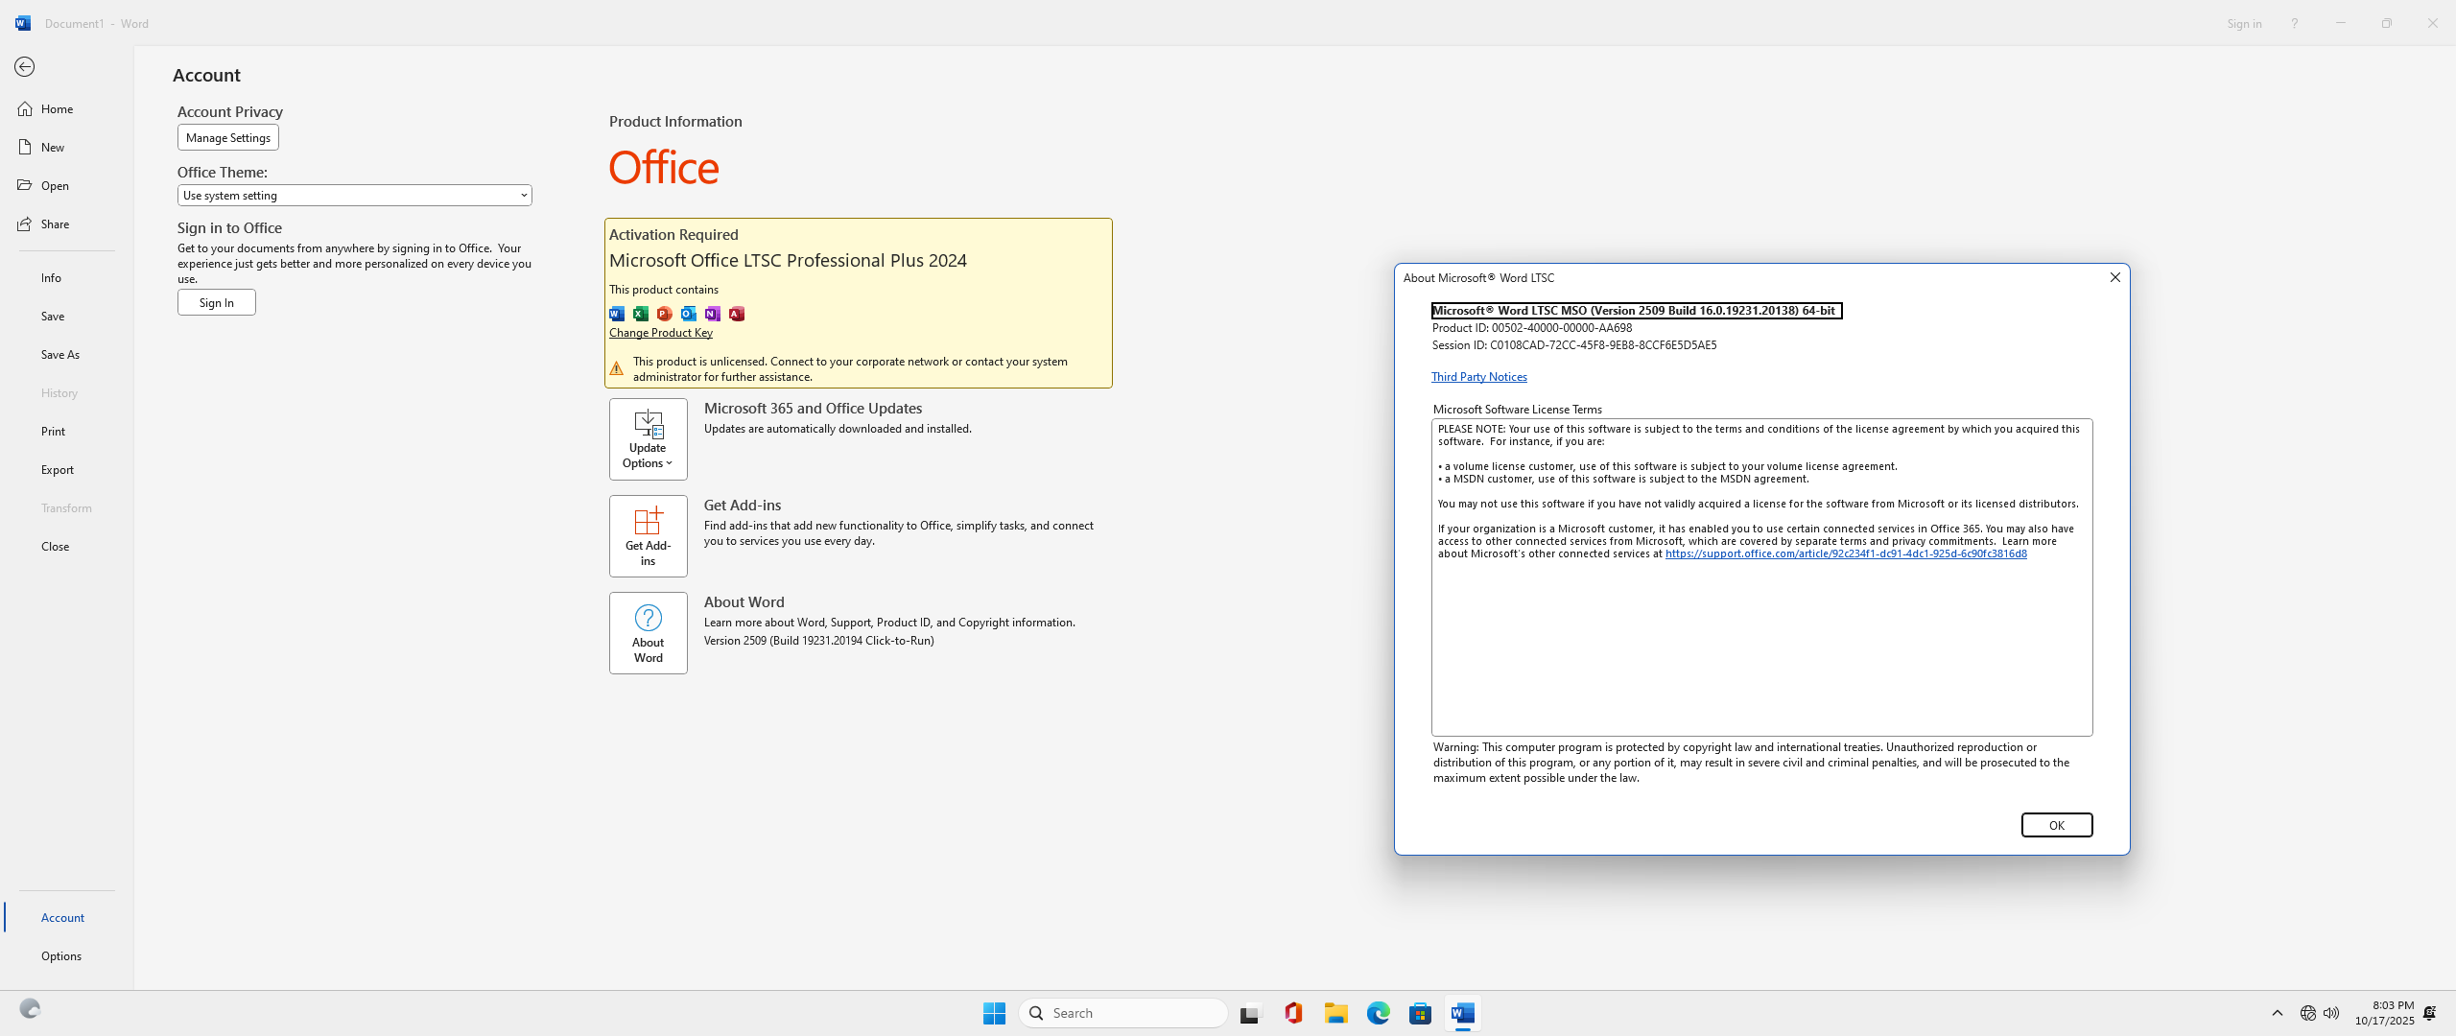This screenshot has width=2456, height=1036.
Task: Click Change Product Key link
Action: tap(660, 333)
